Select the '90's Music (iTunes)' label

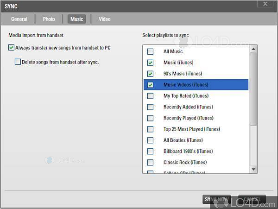183,74
